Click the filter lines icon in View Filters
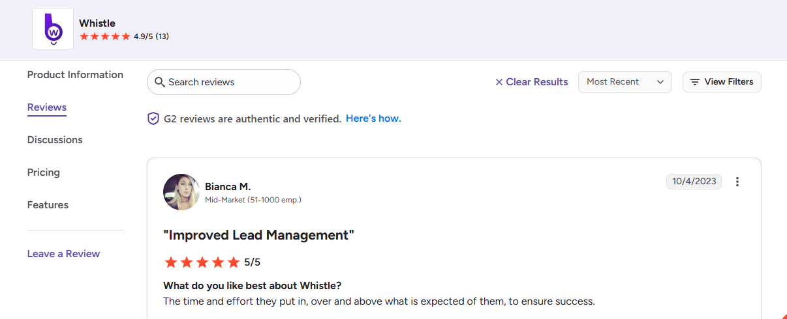The height and width of the screenshot is (319, 787). [695, 82]
